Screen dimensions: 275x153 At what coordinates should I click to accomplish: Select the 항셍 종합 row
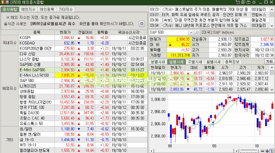(83, 97)
